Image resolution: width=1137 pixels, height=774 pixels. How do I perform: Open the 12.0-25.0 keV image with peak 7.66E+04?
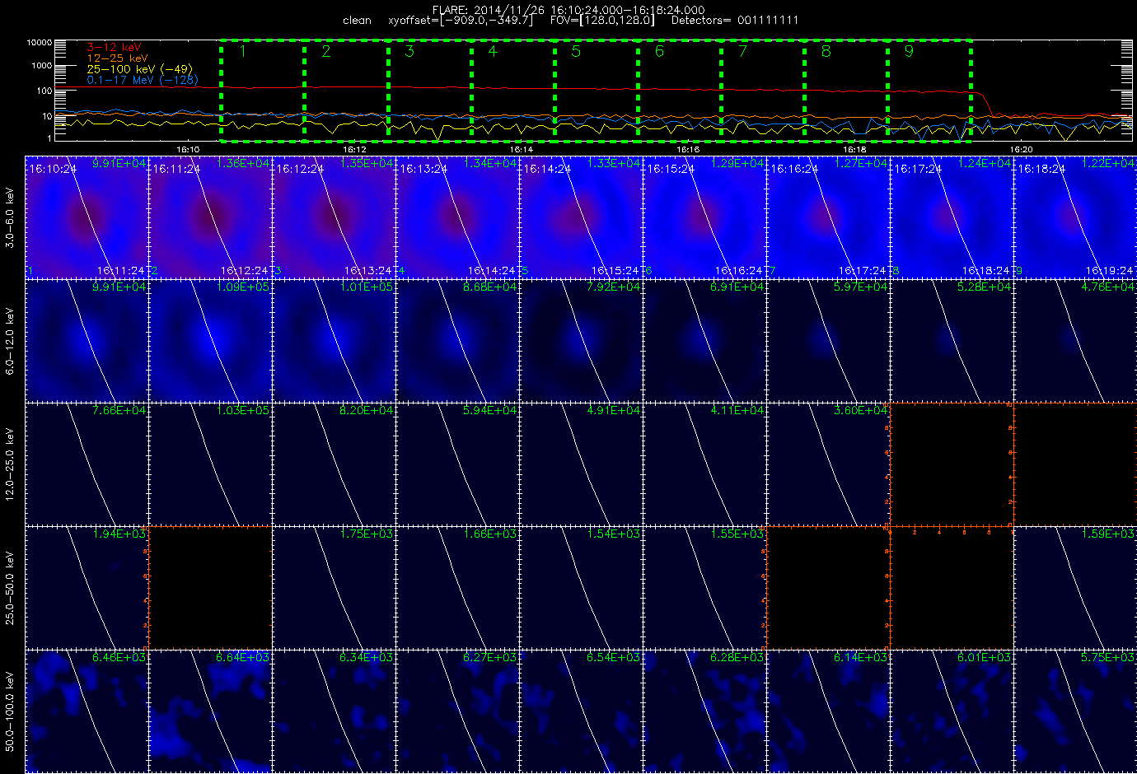pos(87,464)
